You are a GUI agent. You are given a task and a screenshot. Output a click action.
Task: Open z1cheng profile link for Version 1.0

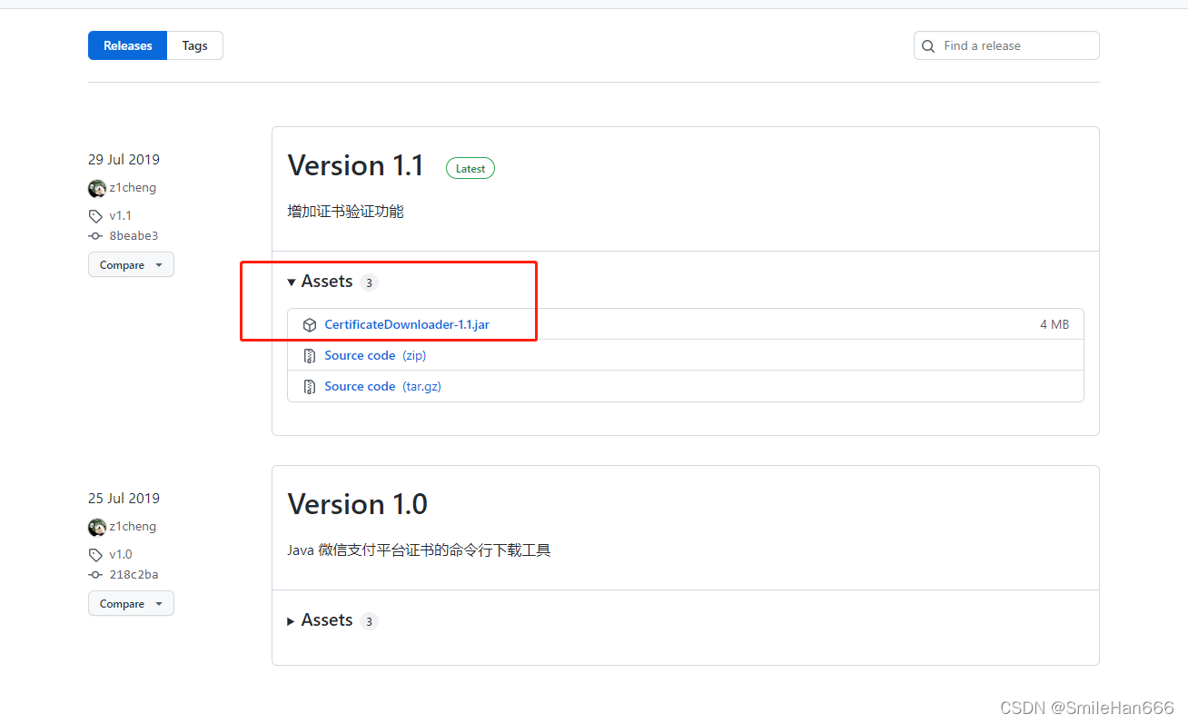click(133, 527)
